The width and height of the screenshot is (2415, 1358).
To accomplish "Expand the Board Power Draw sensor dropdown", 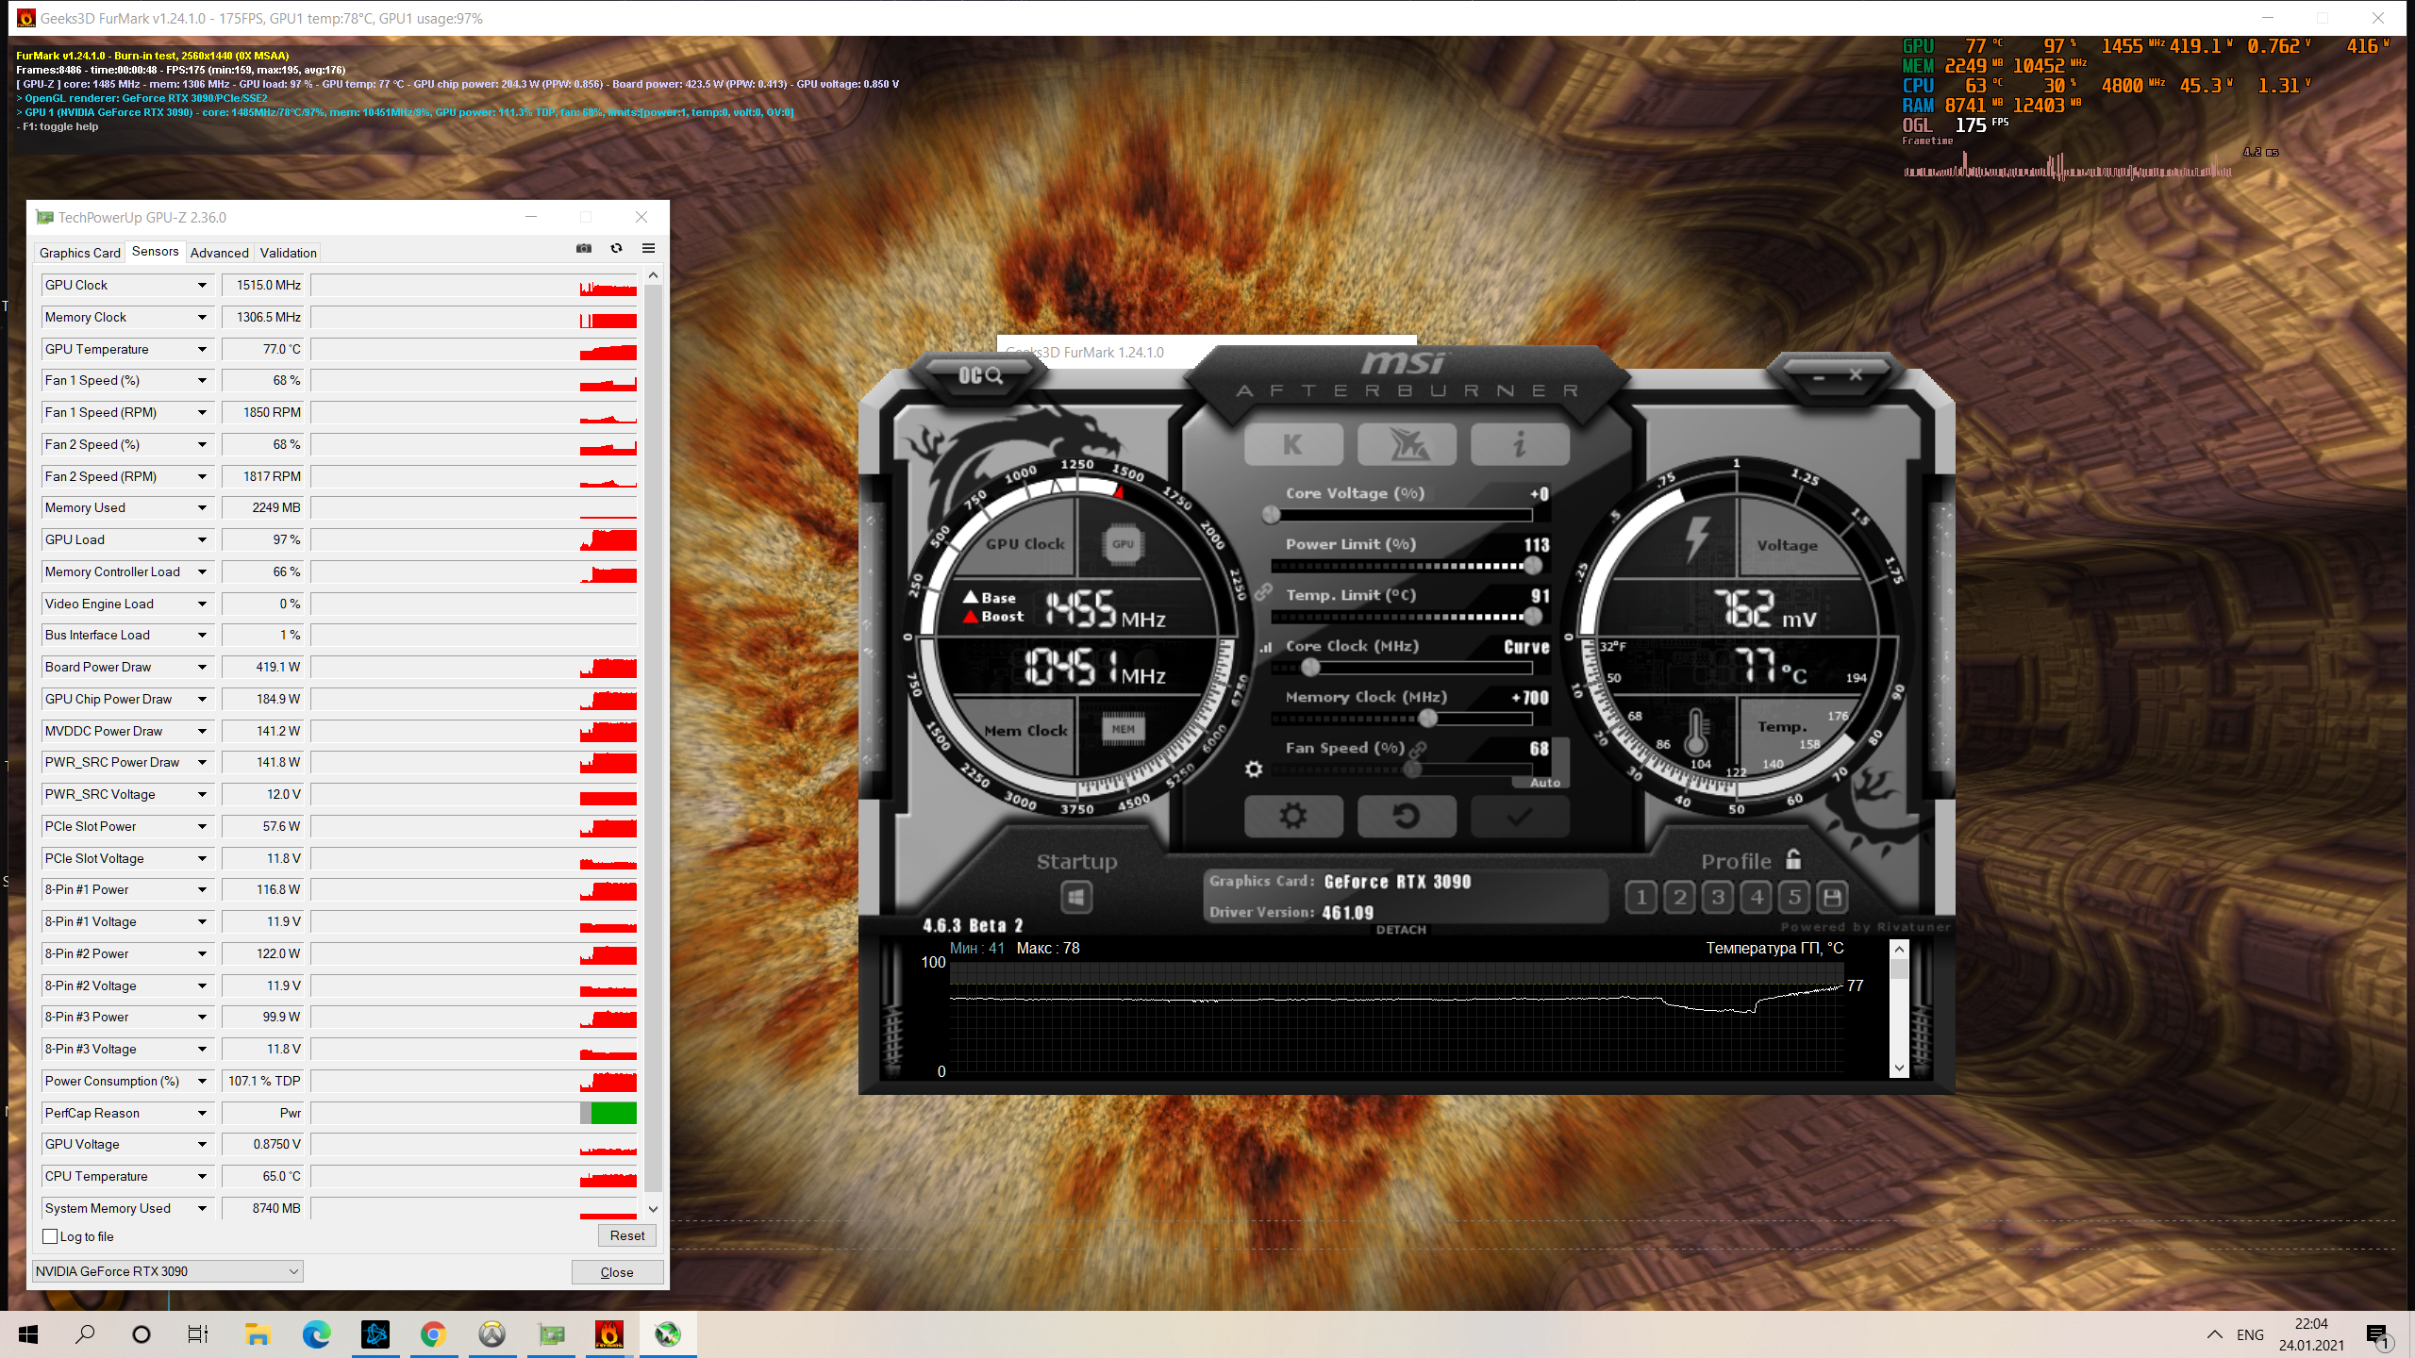I will coord(202,667).
